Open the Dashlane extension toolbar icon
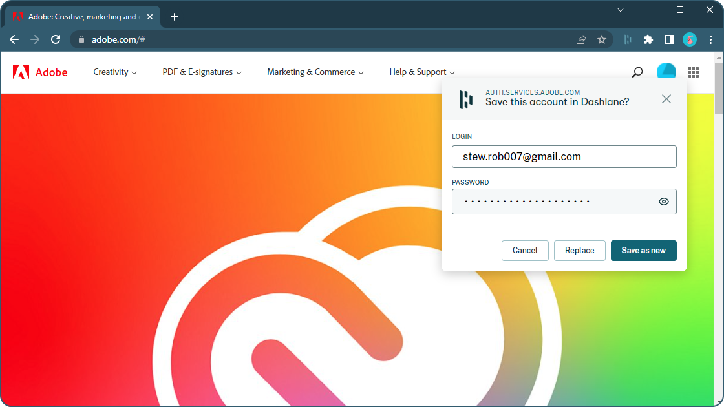 pyautogui.click(x=628, y=39)
